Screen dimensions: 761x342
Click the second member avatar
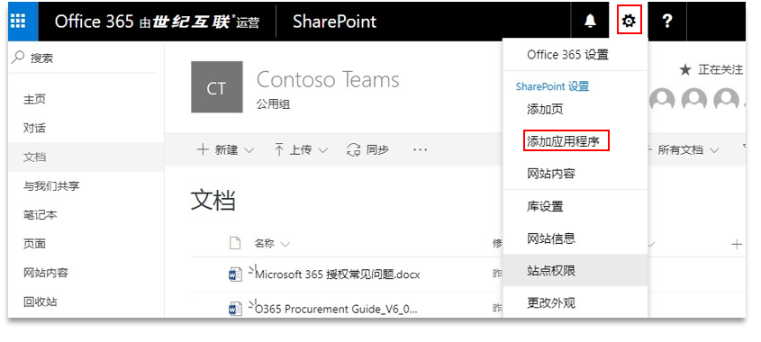pyautogui.click(x=694, y=100)
